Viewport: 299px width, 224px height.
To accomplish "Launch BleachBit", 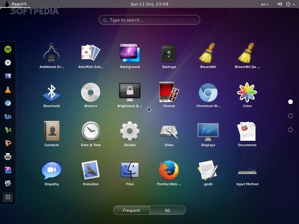I will (x=208, y=55).
